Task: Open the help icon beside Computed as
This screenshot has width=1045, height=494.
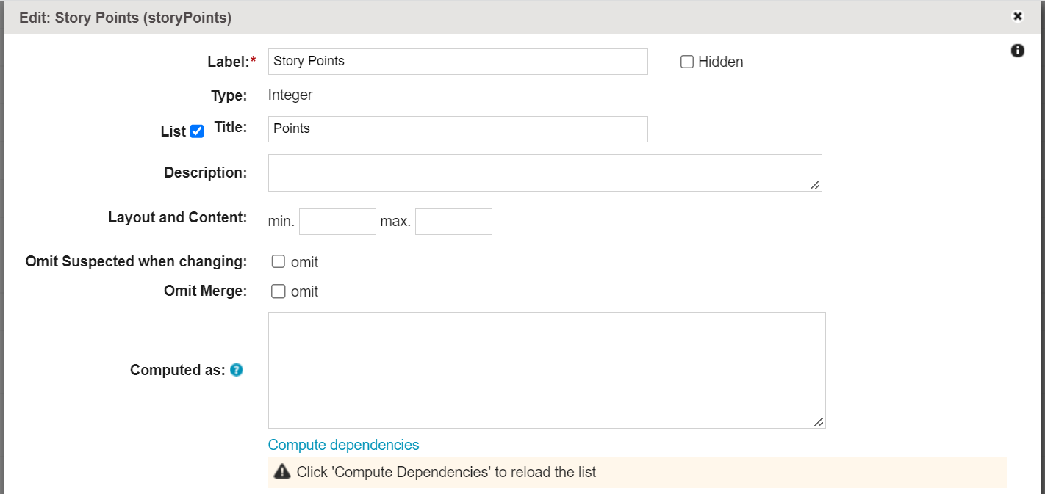Action: [x=236, y=370]
